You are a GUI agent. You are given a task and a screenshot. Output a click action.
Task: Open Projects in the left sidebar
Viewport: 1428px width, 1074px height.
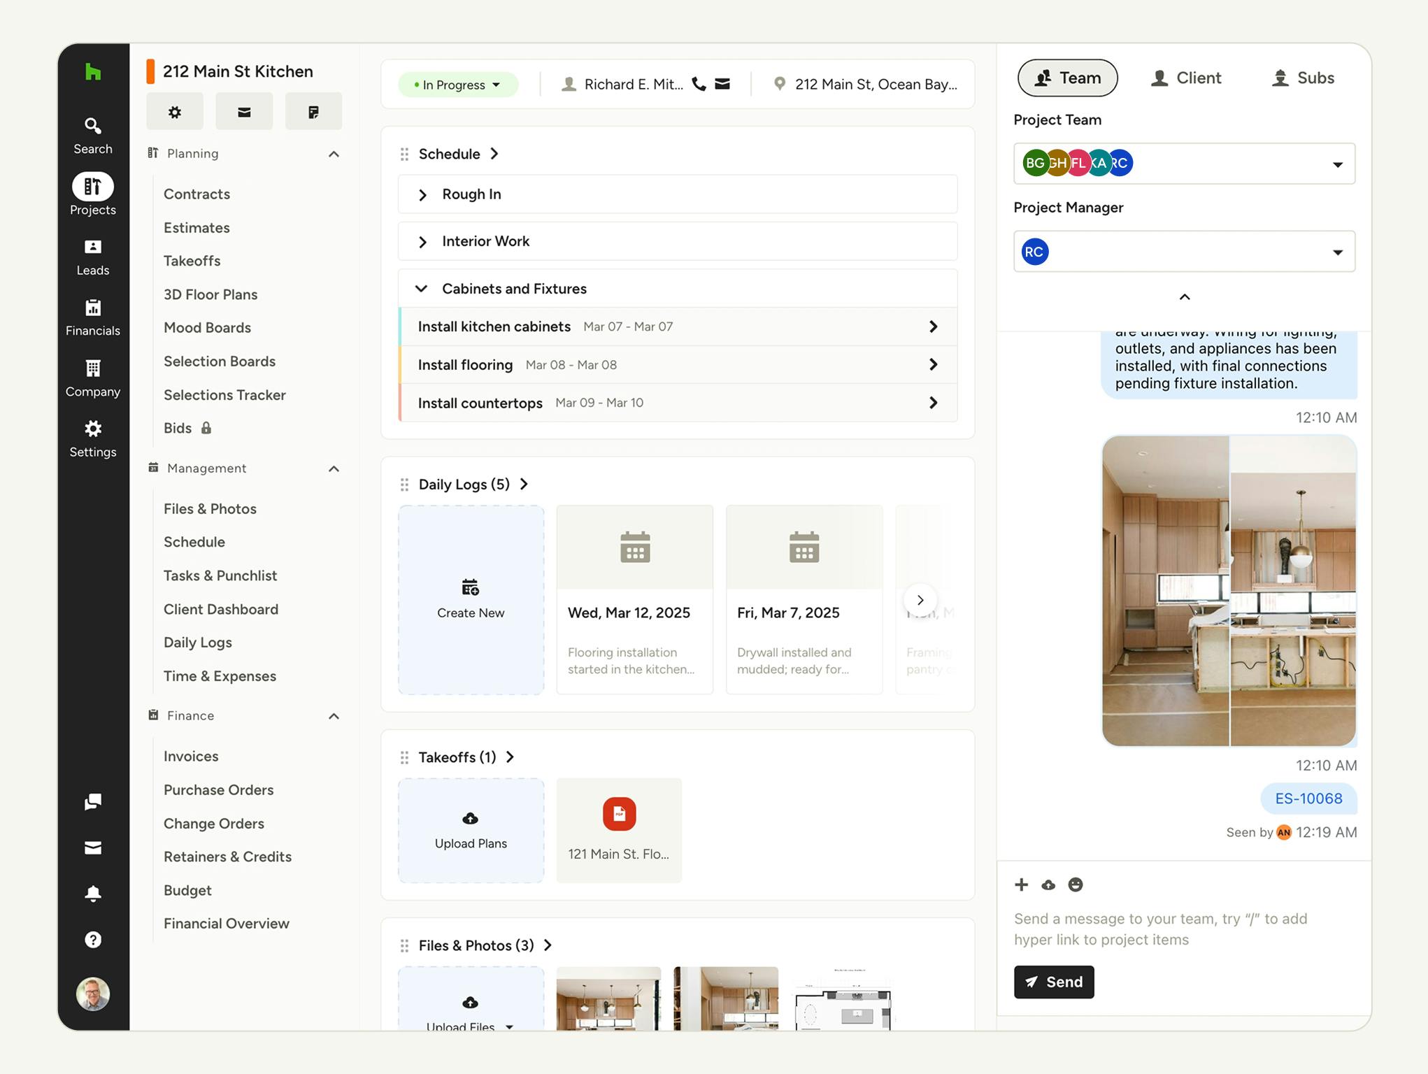coord(93,195)
